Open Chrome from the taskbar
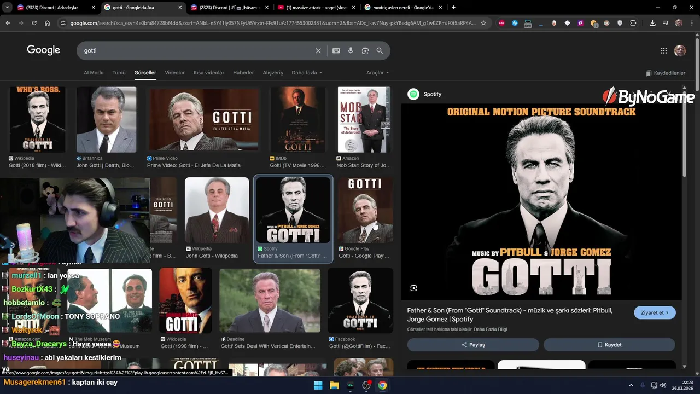 click(x=382, y=385)
